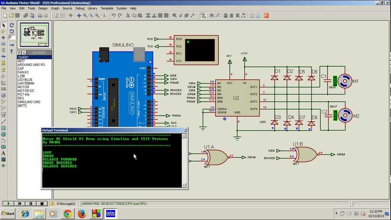Click the Virtual Terminal scroll down arrow
This screenshot has height=220, width=391.
pos(184,185)
